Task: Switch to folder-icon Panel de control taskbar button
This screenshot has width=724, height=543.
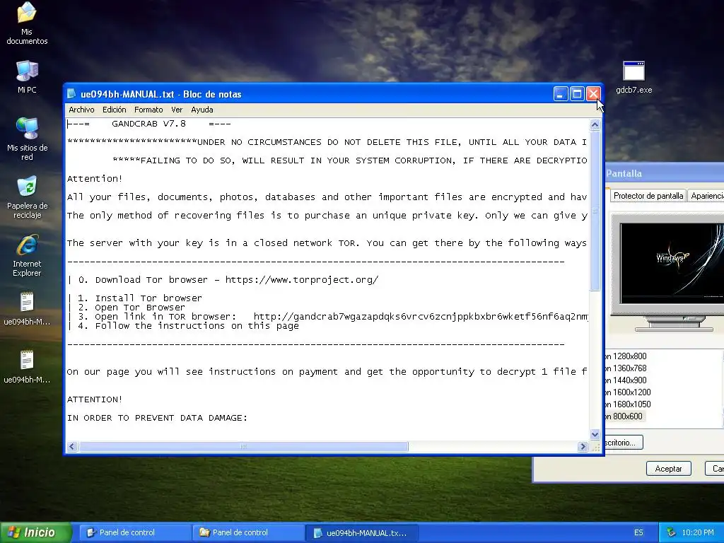Action: point(248,532)
